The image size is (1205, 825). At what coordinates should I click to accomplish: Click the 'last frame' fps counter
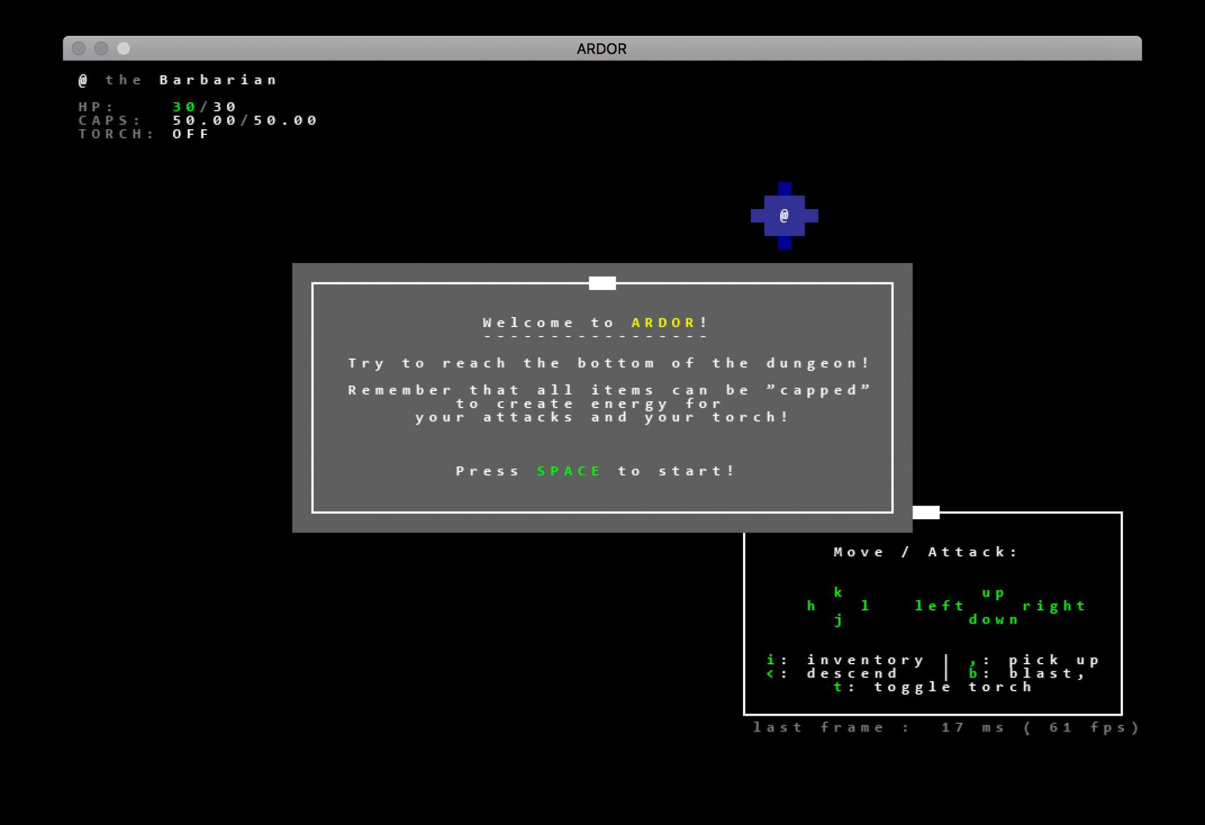946,728
